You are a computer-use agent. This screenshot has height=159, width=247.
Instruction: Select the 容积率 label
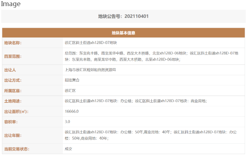(x=11, y=122)
